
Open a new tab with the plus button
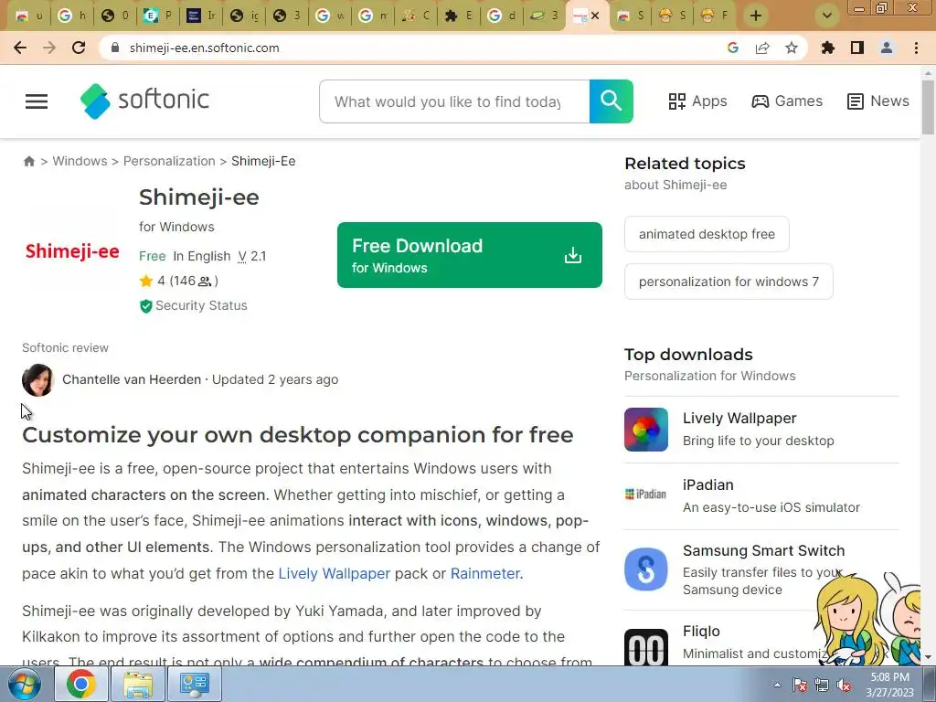click(756, 16)
